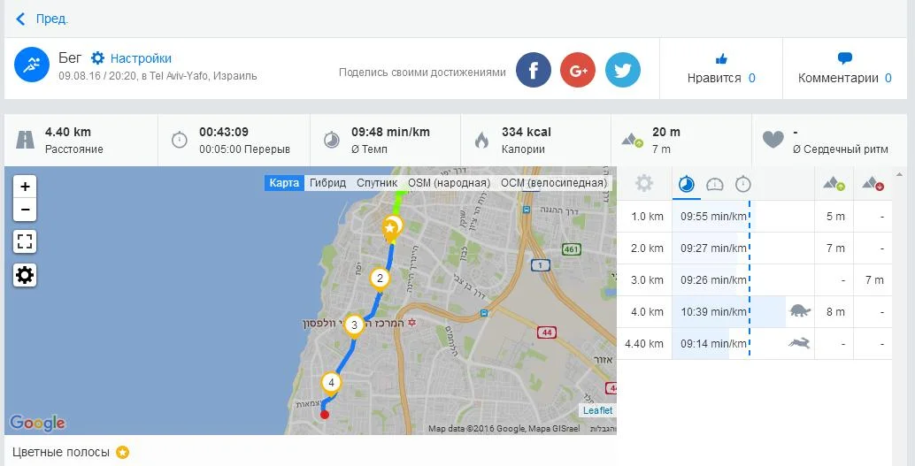Click the gear icon beside Настройки

coord(97,58)
